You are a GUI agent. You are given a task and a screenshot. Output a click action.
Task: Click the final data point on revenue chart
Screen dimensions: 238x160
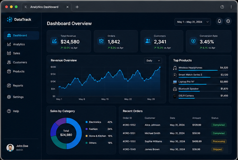click(x=160, y=67)
